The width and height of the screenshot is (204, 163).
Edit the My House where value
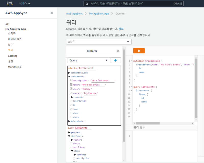point(90,93)
